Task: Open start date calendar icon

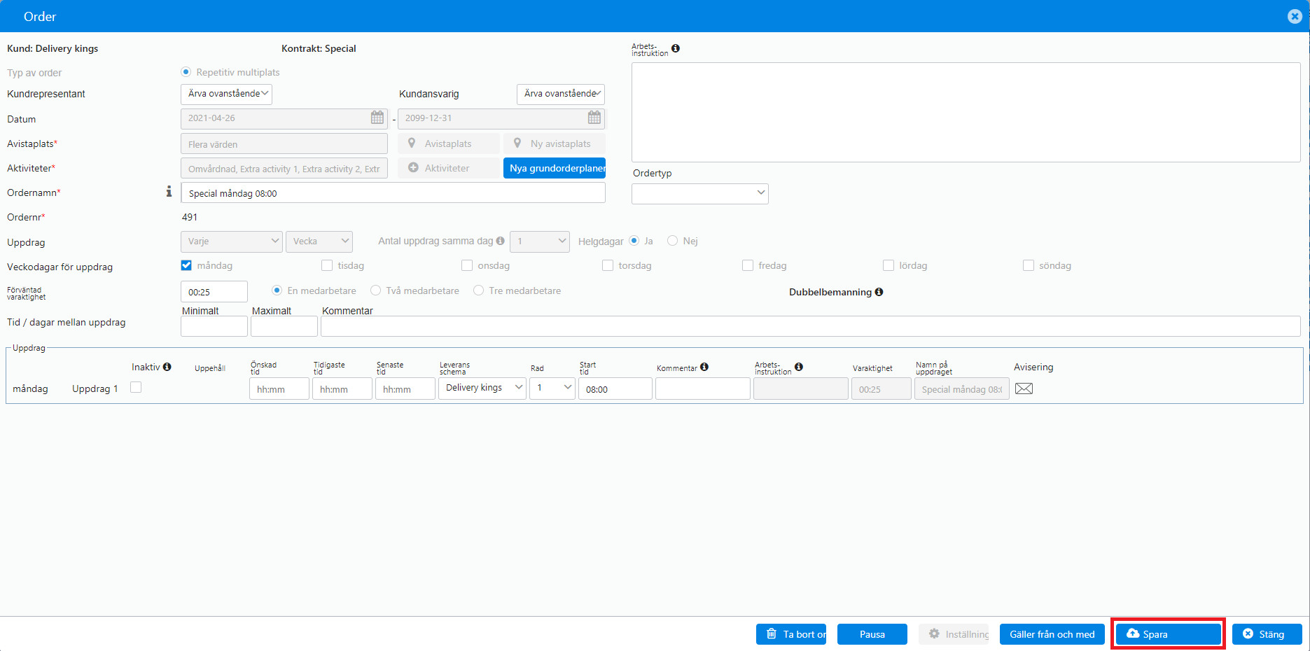Action: click(x=377, y=118)
